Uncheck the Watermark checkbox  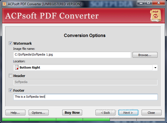[x=10, y=43]
